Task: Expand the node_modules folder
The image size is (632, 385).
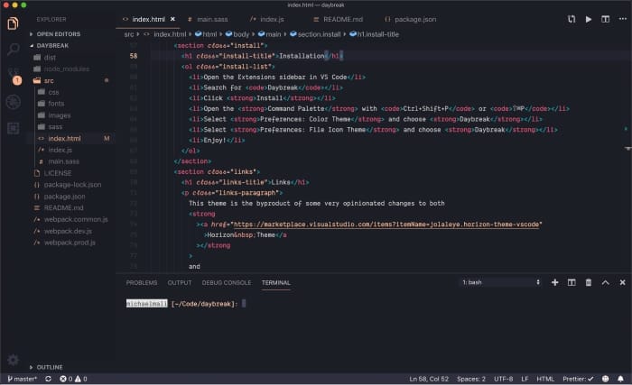Action: tap(66, 69)
